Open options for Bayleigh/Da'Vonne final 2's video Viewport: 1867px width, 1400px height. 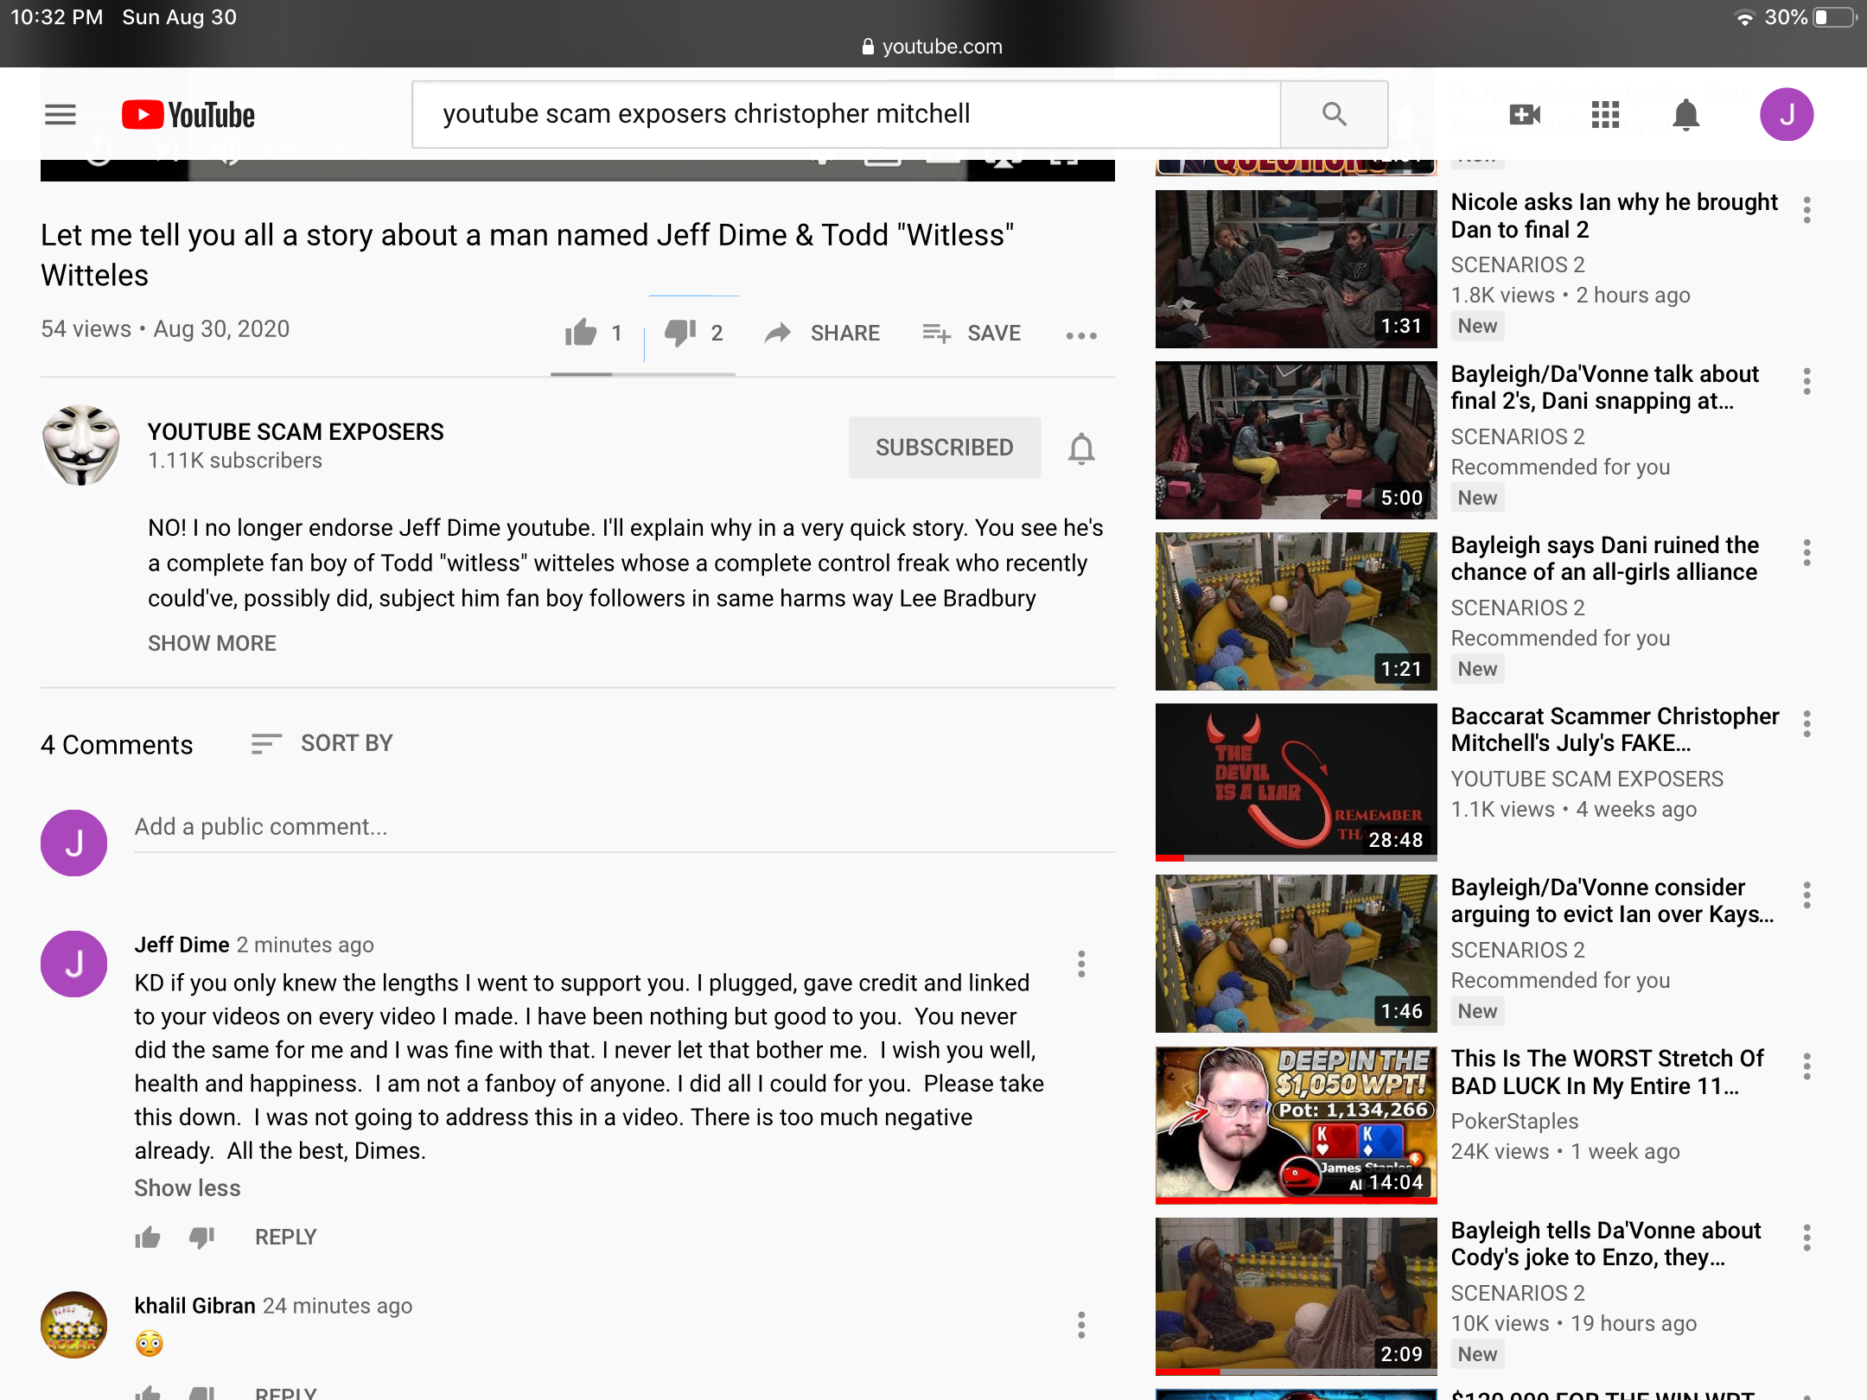coord(1807,381)
